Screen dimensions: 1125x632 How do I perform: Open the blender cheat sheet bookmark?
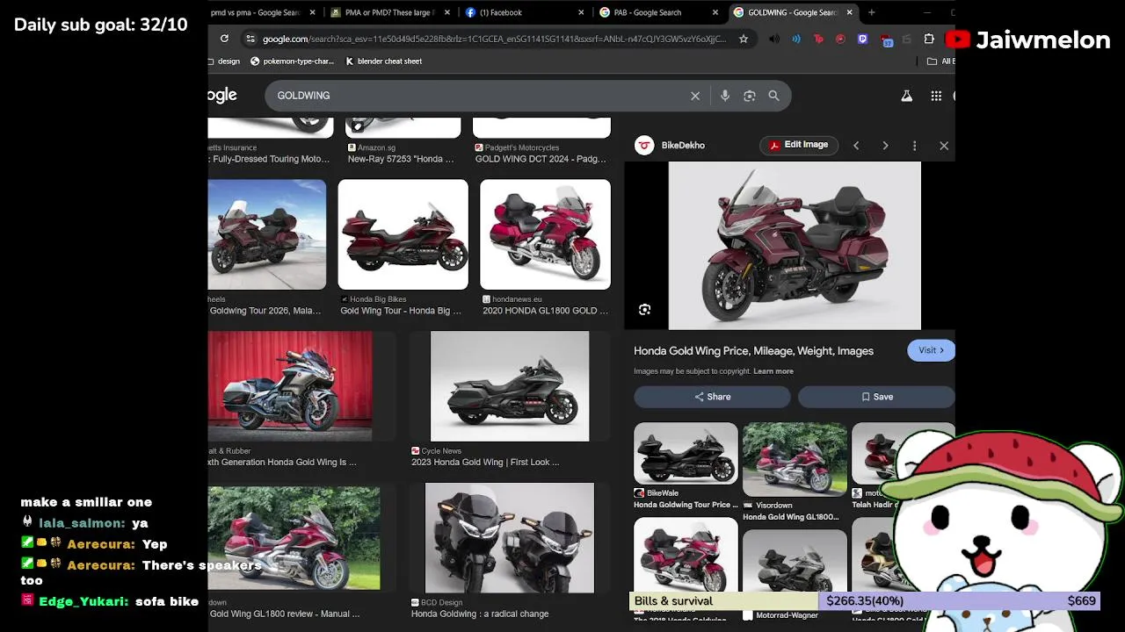(383, 61)
